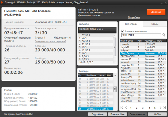The height and width of the screenshot is (117, 168).
Task: Click Уро... blinds column header
Action: click(x=82, y=75)
